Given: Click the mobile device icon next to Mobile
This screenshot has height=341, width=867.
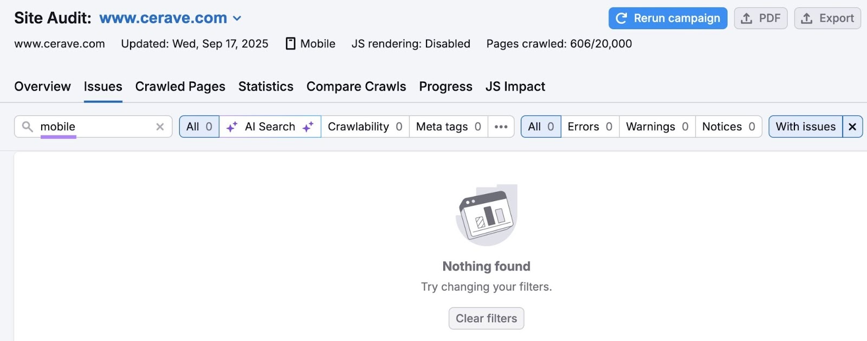Looking at the screenshot, I should pos(291,43).
